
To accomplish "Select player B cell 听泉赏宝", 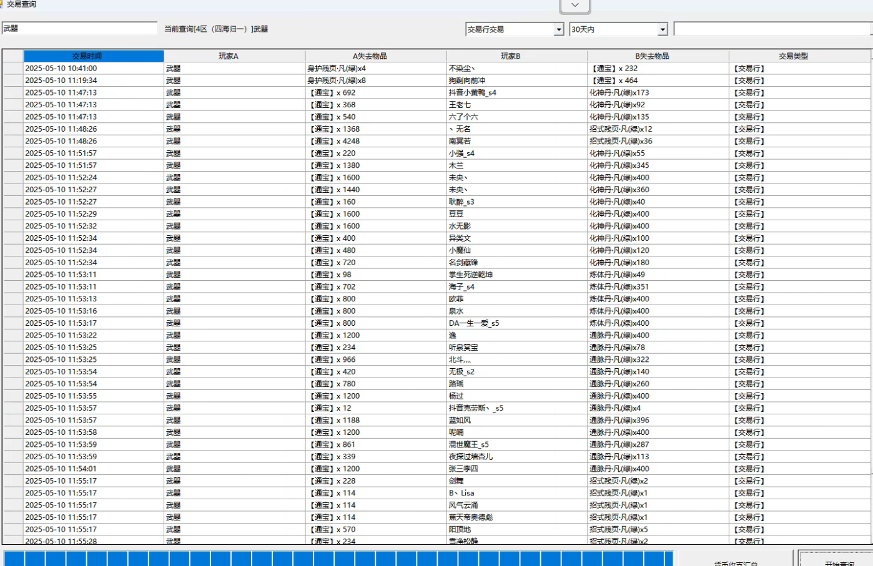I will [517, 348].
